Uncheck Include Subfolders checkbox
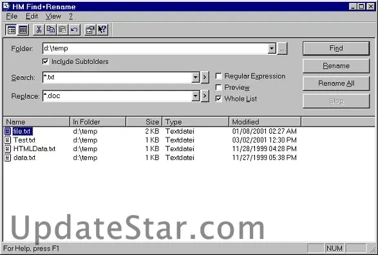378x255 pixels. click(45, 61)
